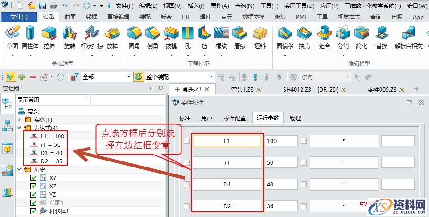
Task: Click the blue 文件(F) ribbon button
Action: point(19,17)
